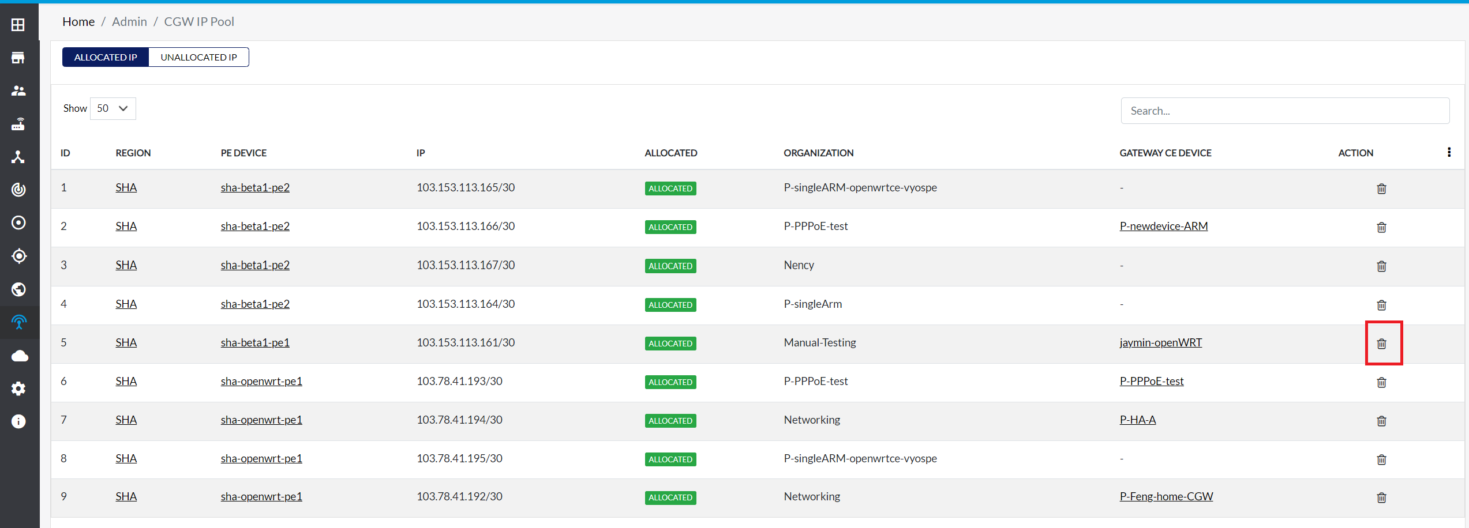Viewport: 1469px width, 528px height.
Task: Open the settings gear icon in sidebar
Action: coord(18,389)
